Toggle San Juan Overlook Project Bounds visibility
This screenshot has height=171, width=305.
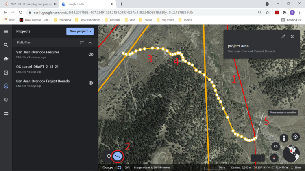[91, 83]
